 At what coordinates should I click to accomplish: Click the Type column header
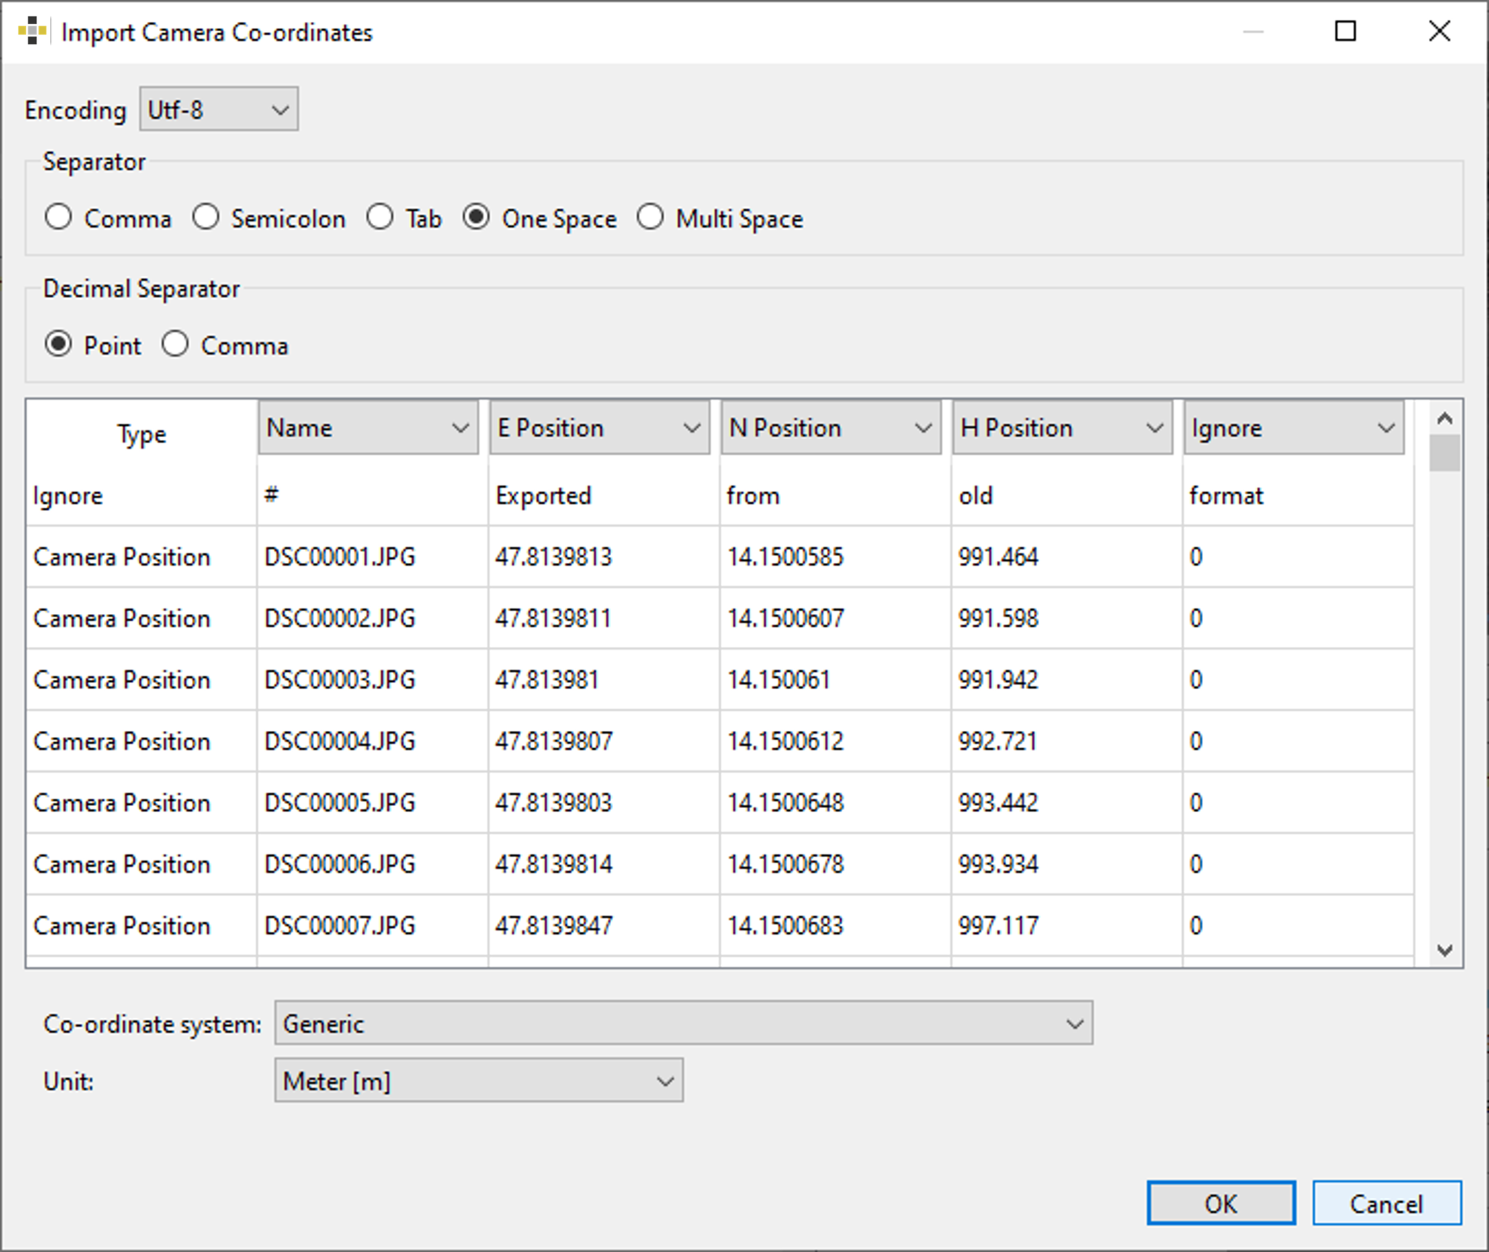(141, 434)
